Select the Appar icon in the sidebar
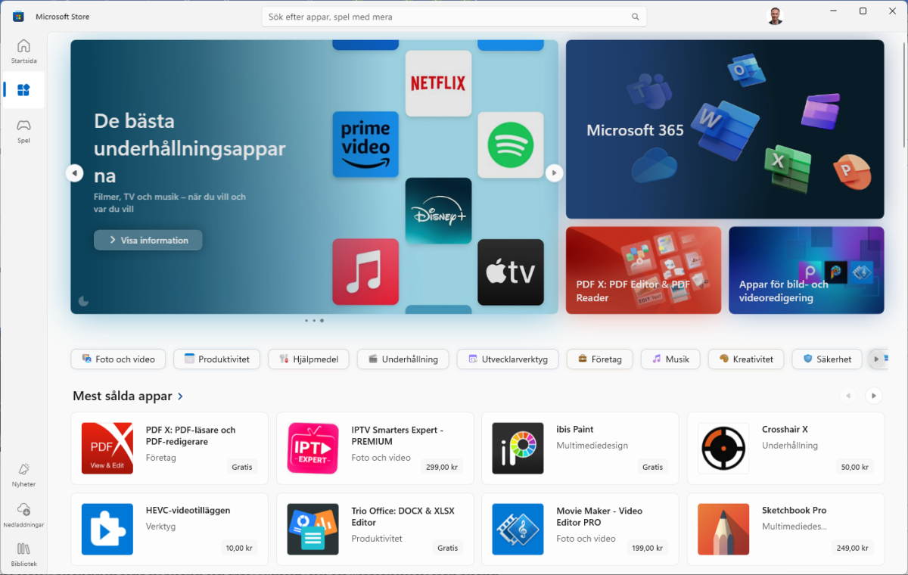 [x=23, y=89]
